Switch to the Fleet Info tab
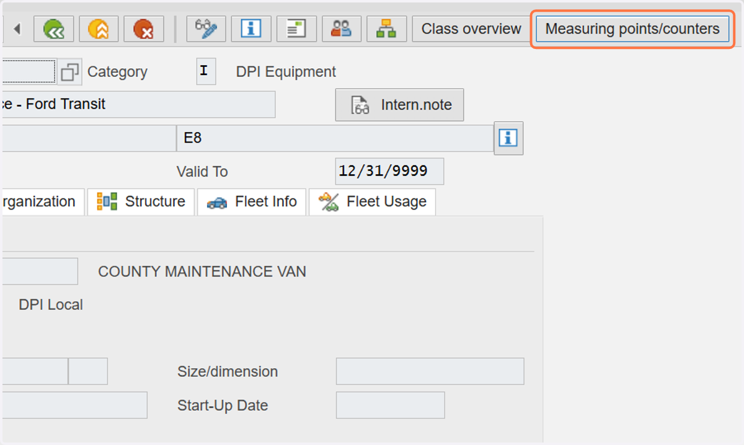The height and width of the screenshot is (445, 744). coord(252,202)
